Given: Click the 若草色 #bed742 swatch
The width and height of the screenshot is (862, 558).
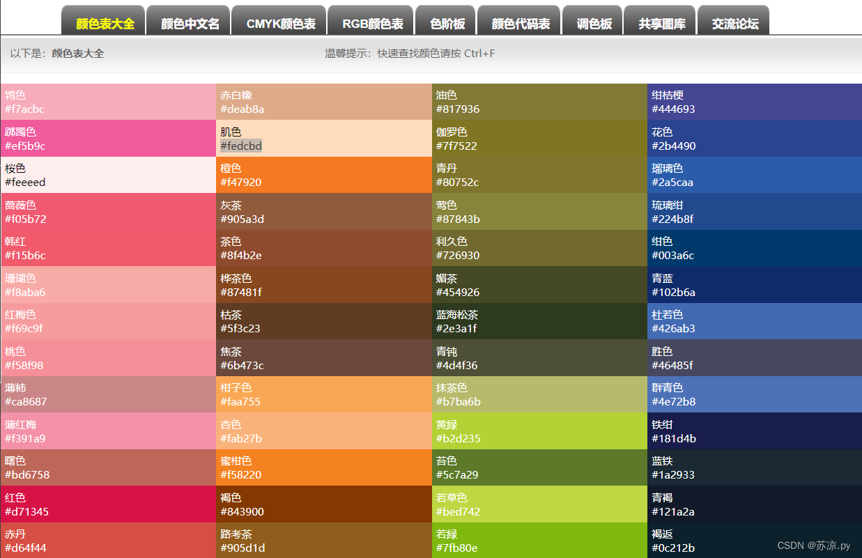Looking at the screenshot, I should coord(539,504).
